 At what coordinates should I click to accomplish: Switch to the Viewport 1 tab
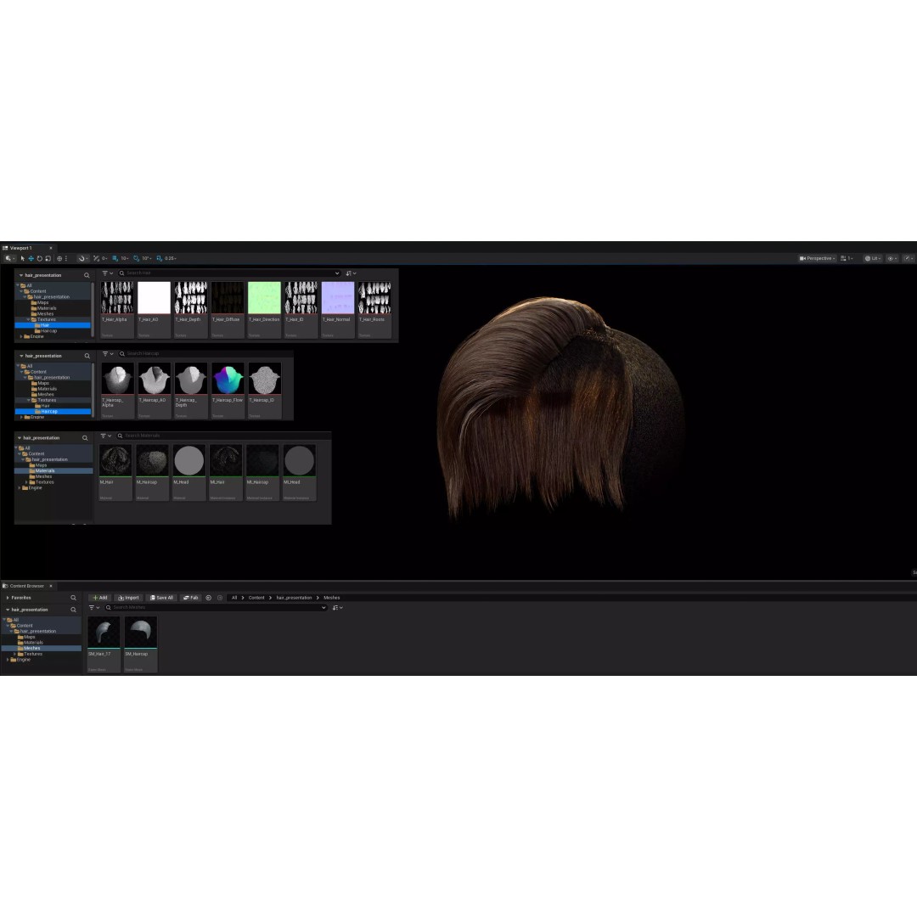pos(21,247)
